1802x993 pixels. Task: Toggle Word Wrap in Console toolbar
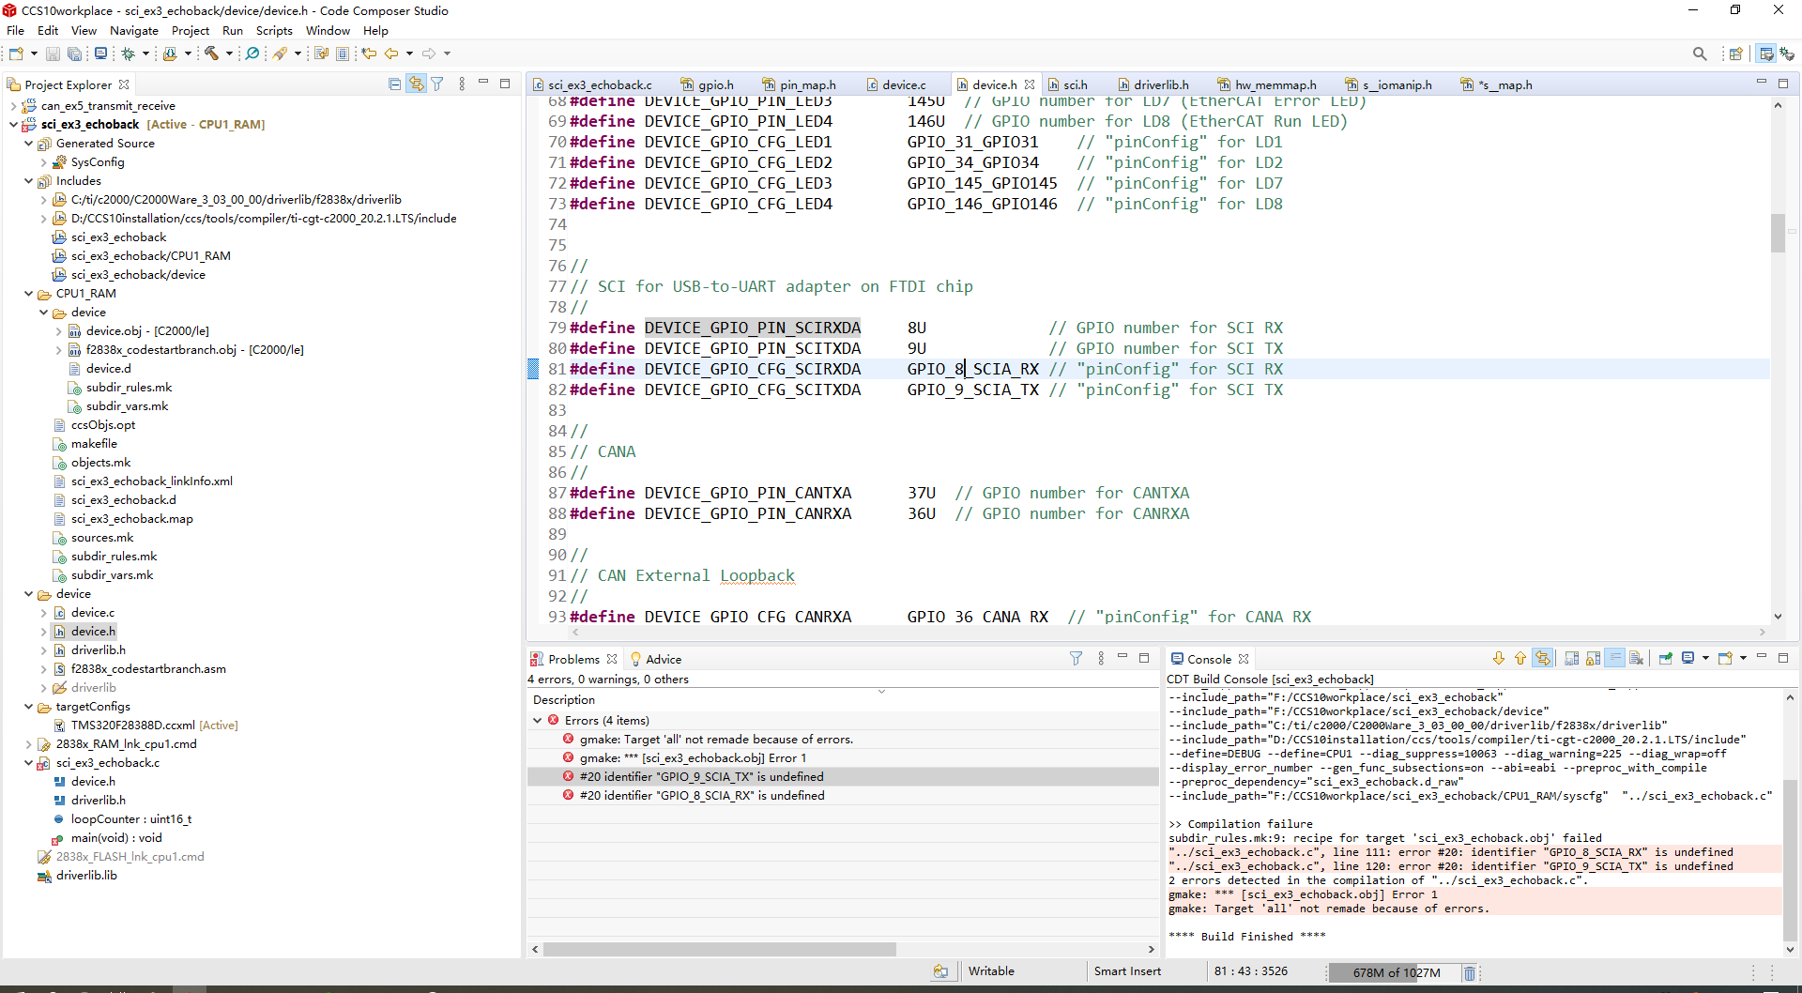(1614, 659)
